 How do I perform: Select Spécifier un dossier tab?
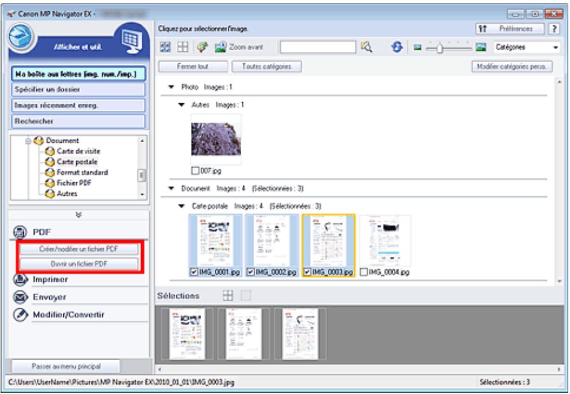(x=79, y=90)
